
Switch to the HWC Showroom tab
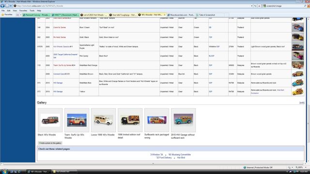[65, 15]
